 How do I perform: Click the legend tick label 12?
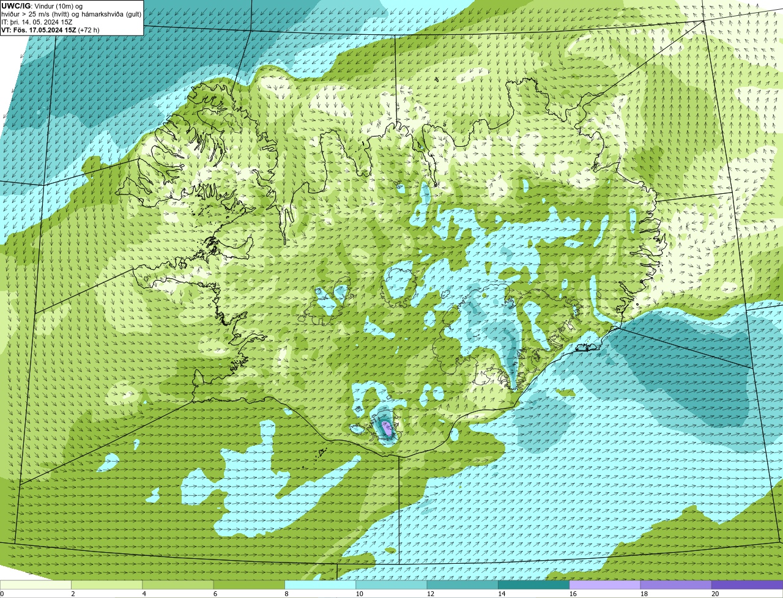430,594
